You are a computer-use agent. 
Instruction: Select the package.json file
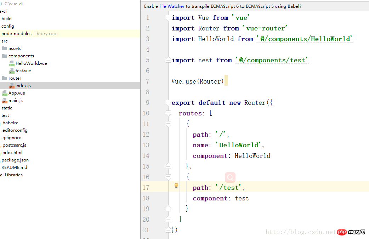15,160
